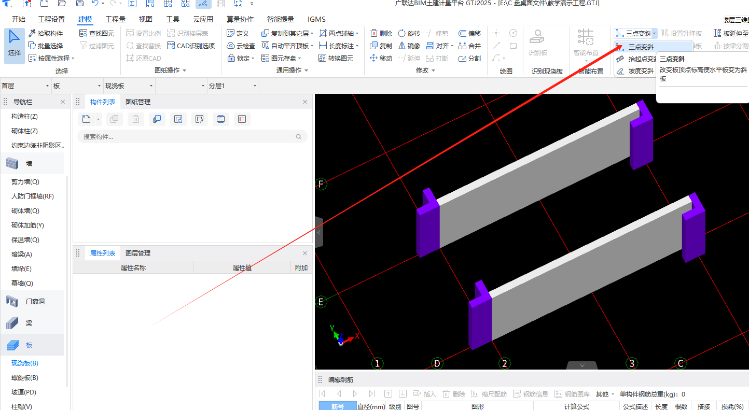
Task: Click 删除 tool
Action: coord(381,33)
